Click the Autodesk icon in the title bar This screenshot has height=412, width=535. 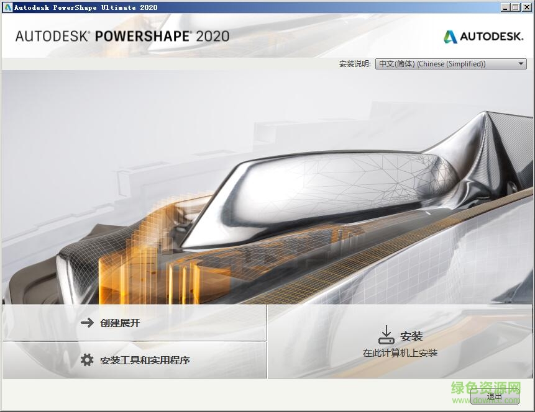[7, 7]
